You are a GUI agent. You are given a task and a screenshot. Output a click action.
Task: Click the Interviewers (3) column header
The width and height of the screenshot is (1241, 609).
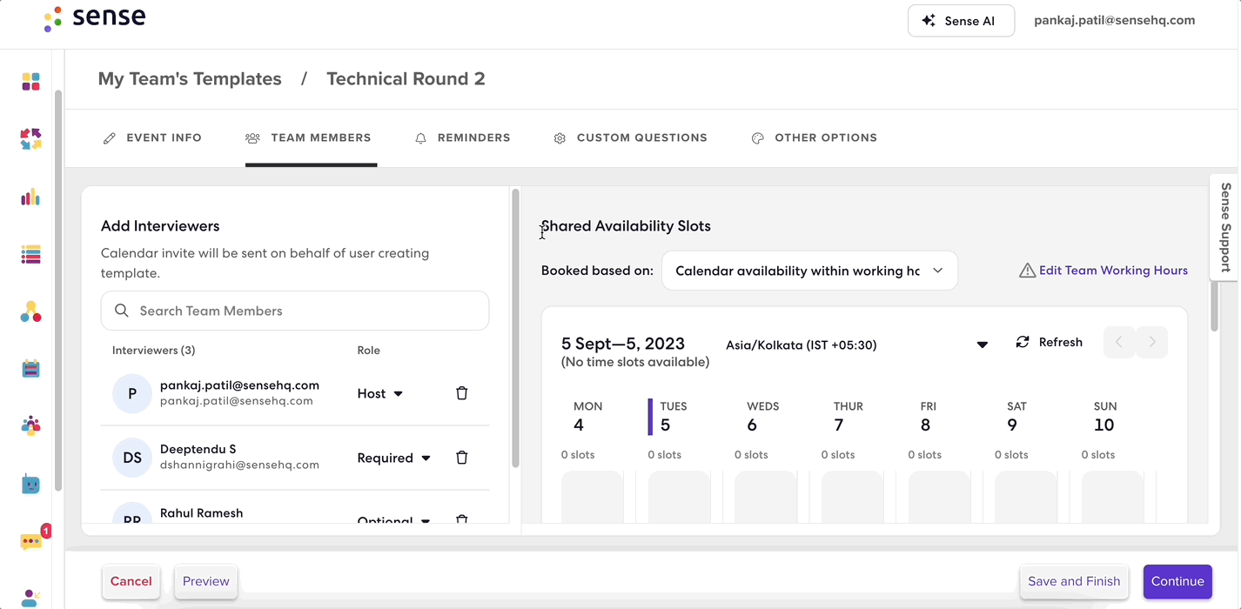pos(153,350)
